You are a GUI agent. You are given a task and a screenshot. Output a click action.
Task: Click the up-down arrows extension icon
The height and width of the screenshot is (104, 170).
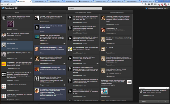(146, 4)
